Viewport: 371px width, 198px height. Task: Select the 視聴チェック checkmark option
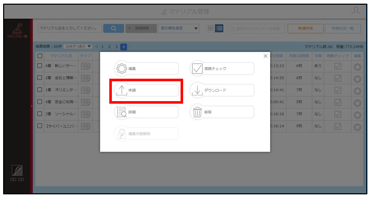(x=222, y=68)
